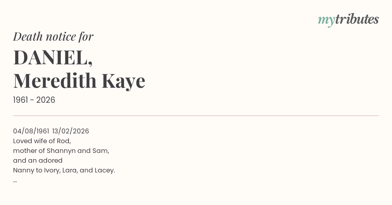Click the death date 13/02/2026

[x=71, y=131]
